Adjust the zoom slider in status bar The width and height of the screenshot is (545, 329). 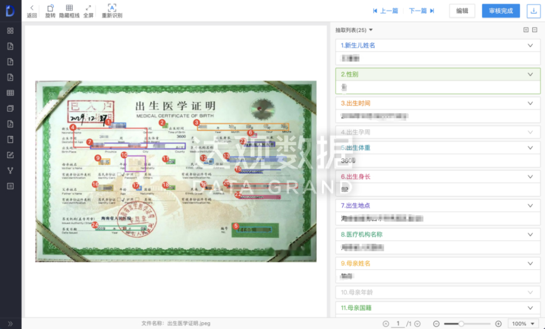[461, 324]
